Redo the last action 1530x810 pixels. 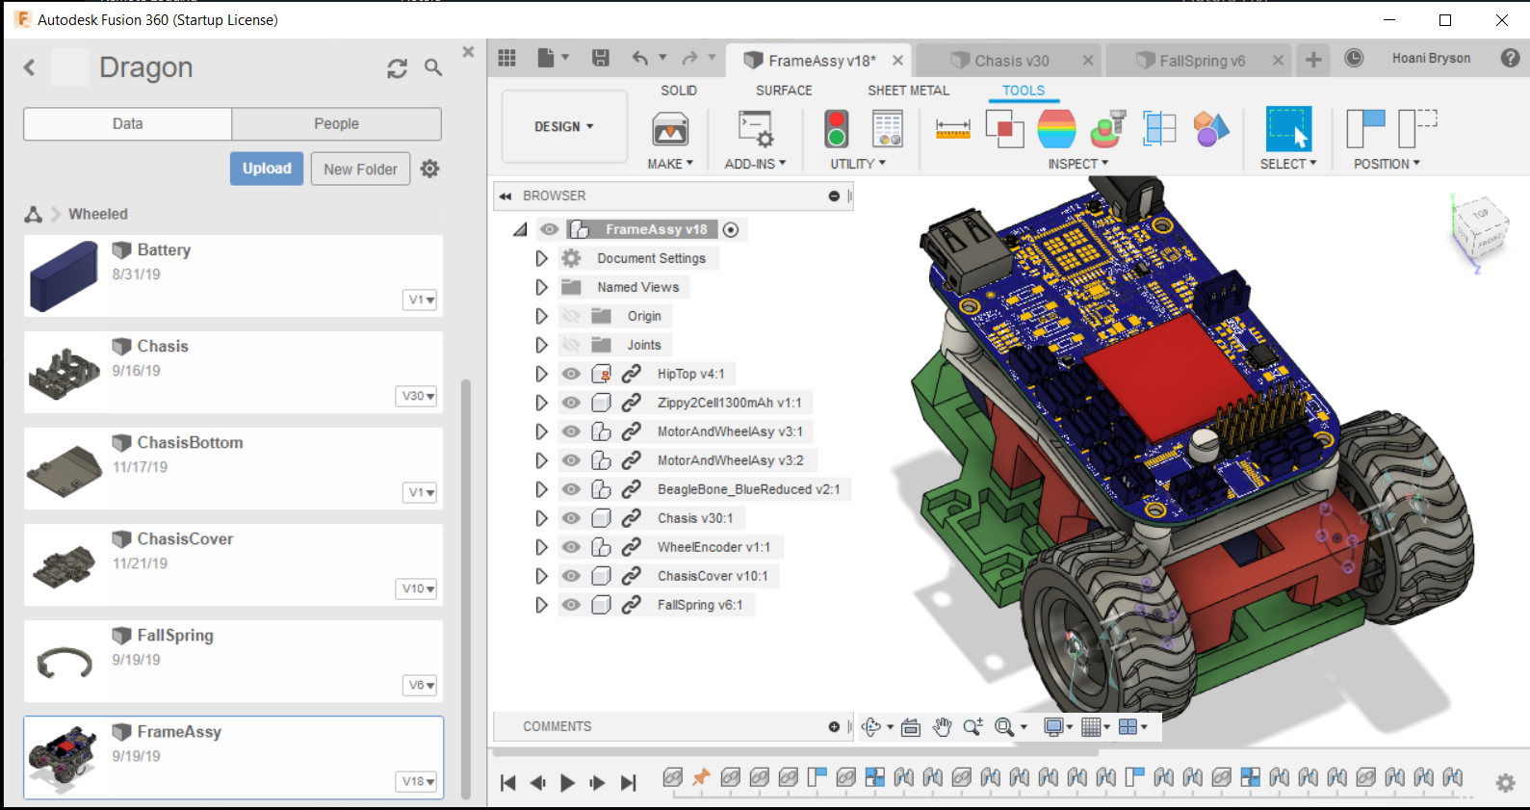690,58
